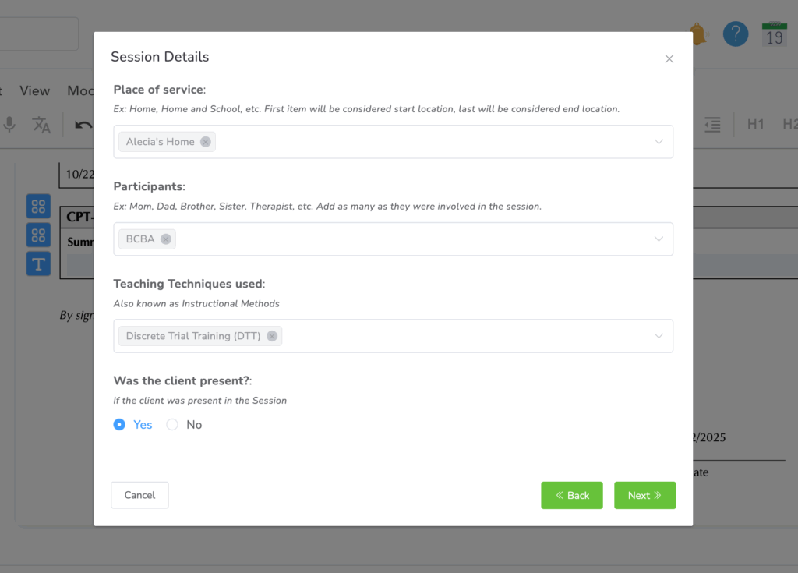The height and width of the screenshot is (573, 798).
Task: Open the View menu
Action: (x=34, y=91)
